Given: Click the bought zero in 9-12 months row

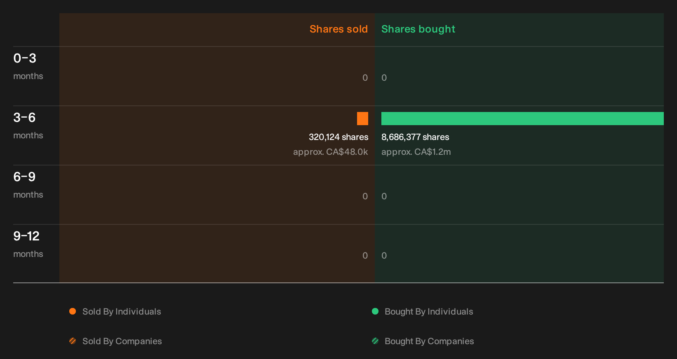Looking at the screenshot, I should 384,256.
